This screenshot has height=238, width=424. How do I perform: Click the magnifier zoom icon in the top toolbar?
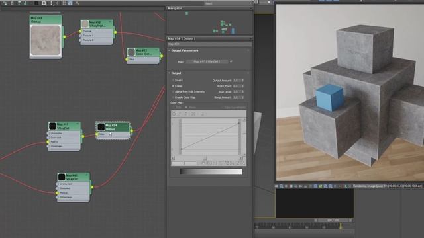coord(44,3)
